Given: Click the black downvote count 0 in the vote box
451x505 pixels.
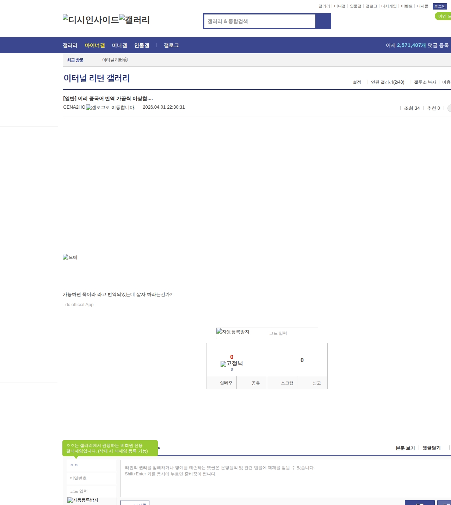Looking at the screenshot, I should point(302,360).
